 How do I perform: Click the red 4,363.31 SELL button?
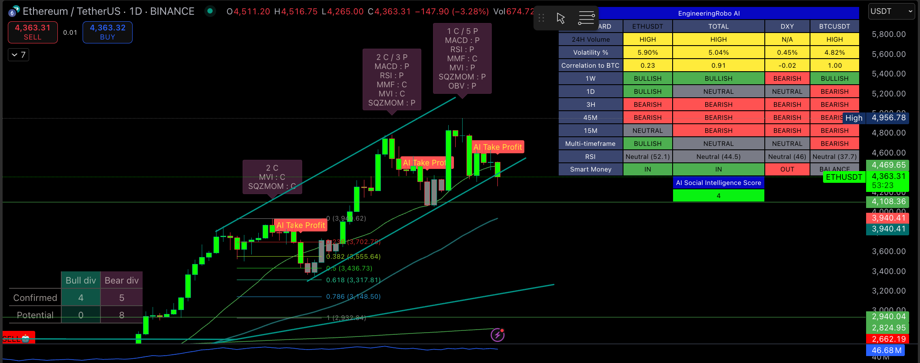click(33, 32)
